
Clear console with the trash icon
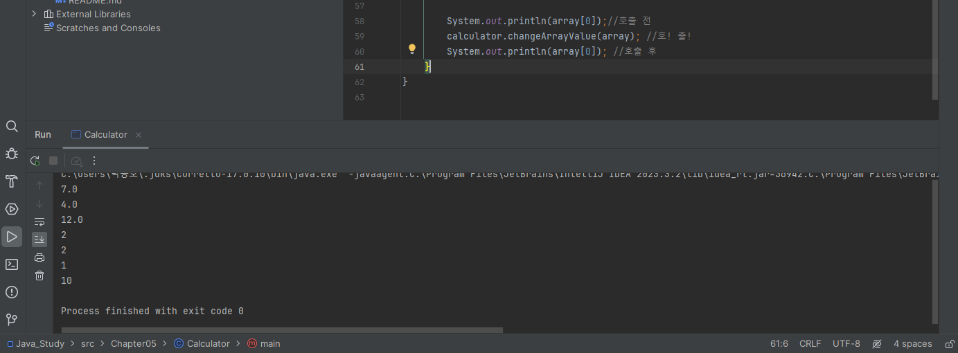[x=39, y=275]
